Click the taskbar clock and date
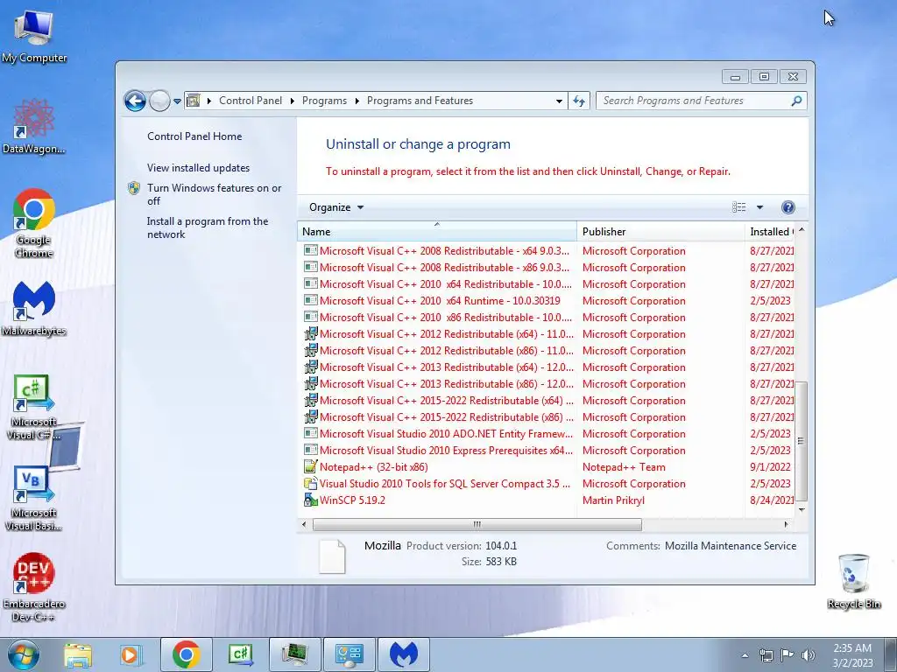Viewport: 897px width, 672px height. coord(852,654)
